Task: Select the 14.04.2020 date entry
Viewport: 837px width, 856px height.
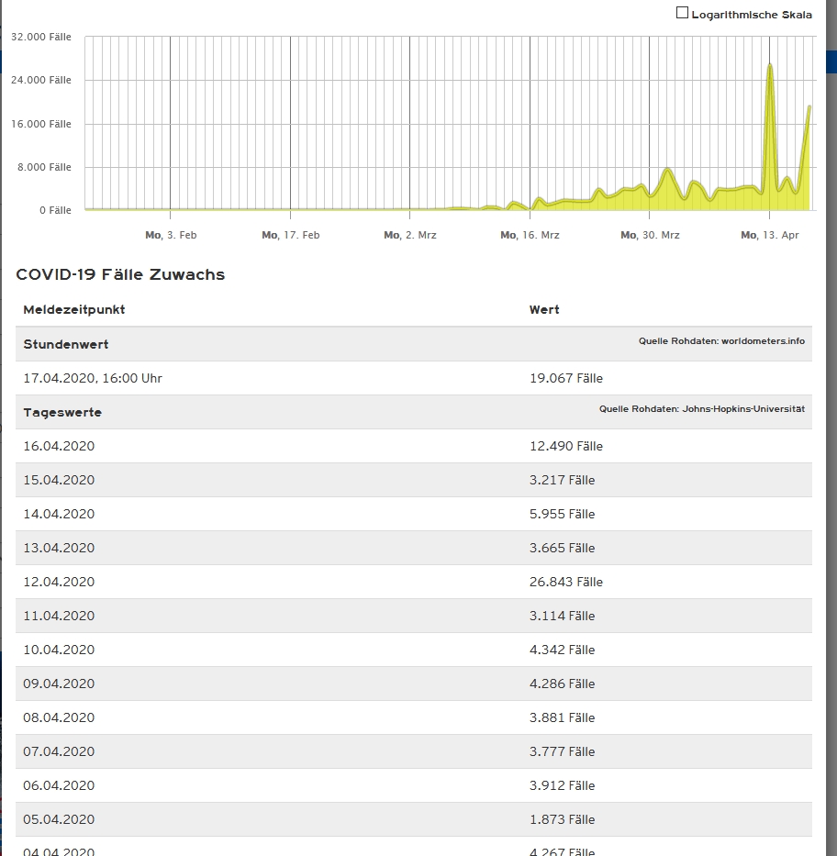Action: tap(59, 514)
